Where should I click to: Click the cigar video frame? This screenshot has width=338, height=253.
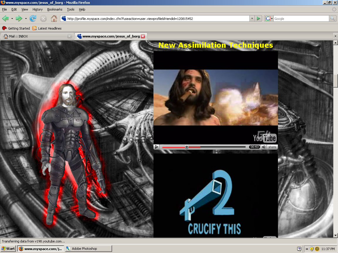216,98
